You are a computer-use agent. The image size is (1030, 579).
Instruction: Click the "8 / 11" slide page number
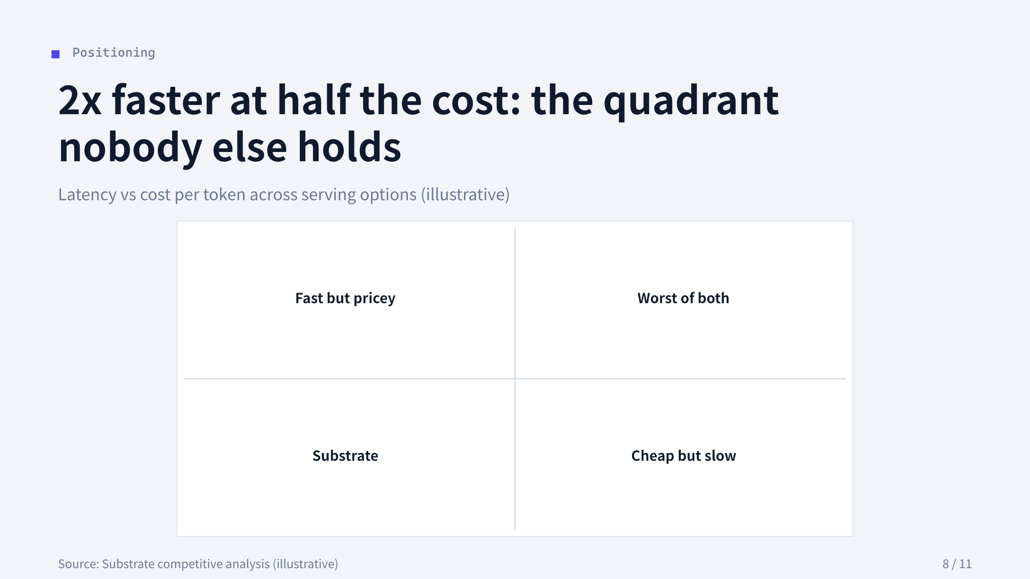pos(957,564)
